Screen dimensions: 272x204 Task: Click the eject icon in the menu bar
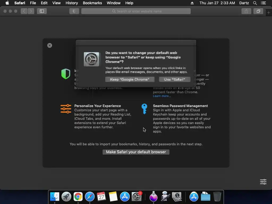(192, 3)
